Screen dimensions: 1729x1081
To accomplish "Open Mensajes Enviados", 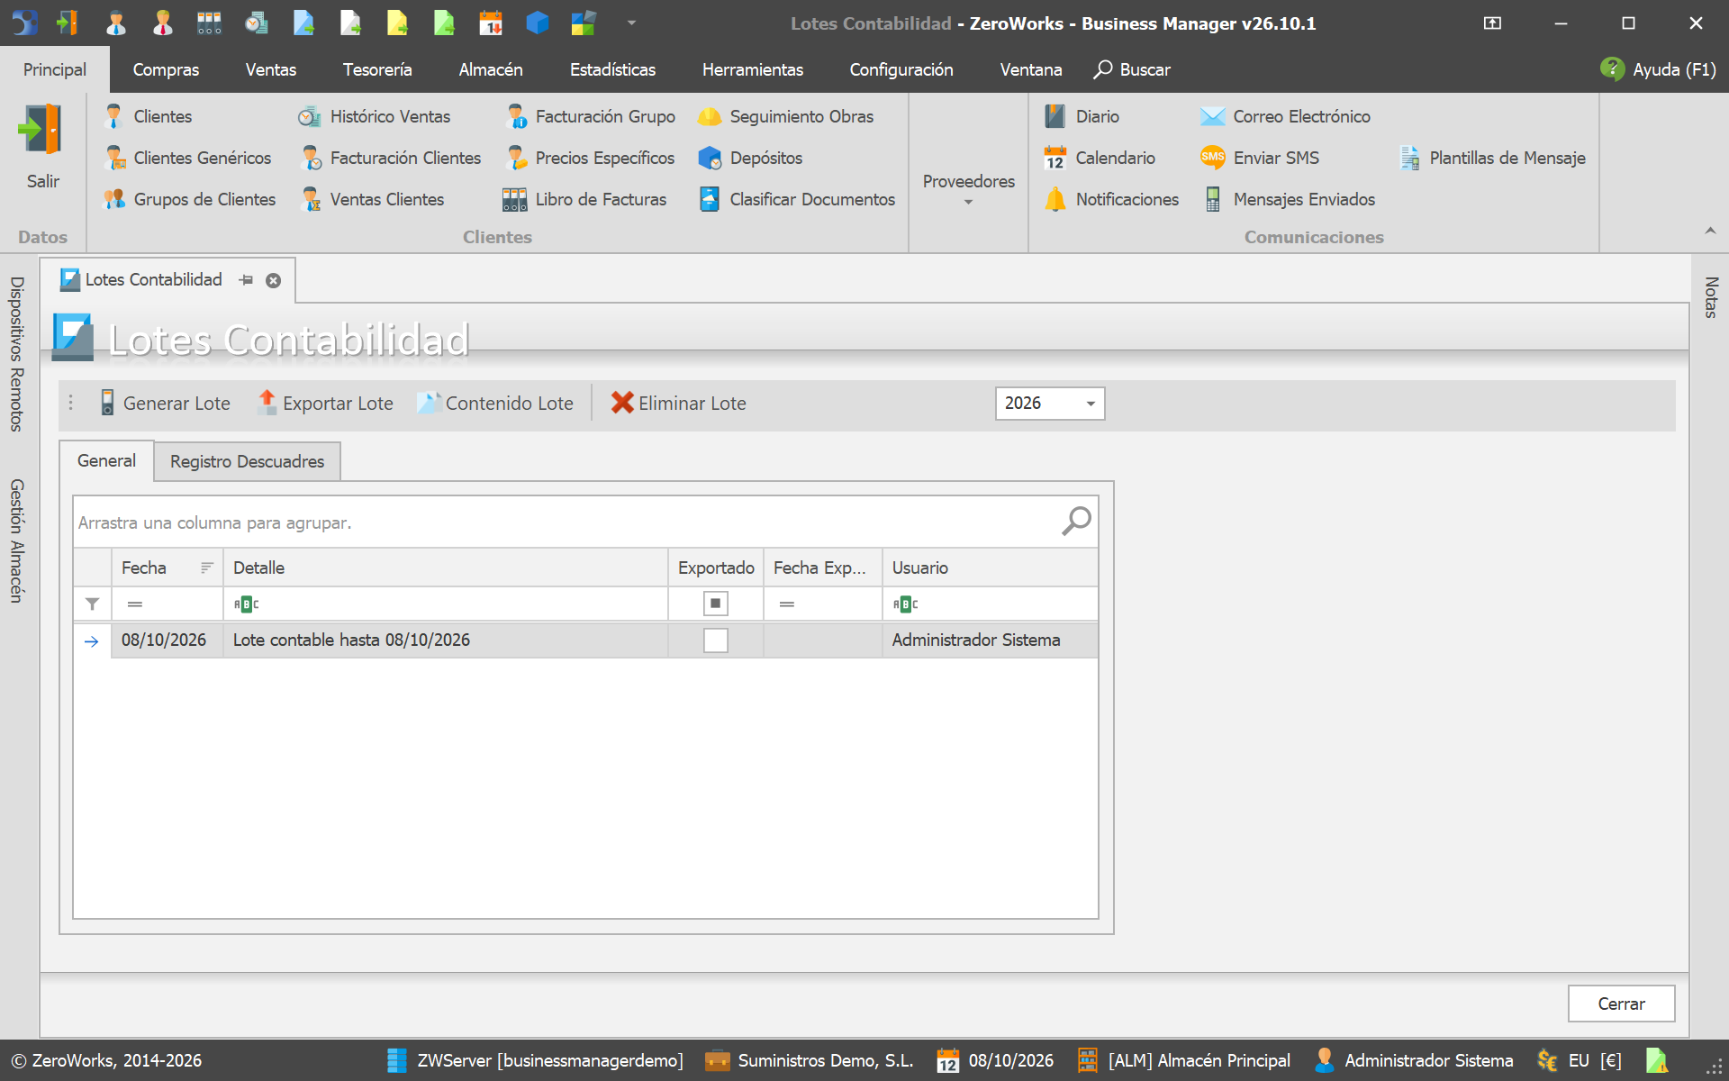I will [x=1290, y=199].
